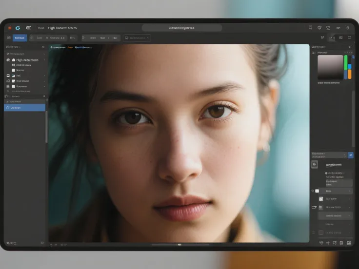
Task: Click the refresh icon beside the Tiler row
Action: [x=313, y=191]
